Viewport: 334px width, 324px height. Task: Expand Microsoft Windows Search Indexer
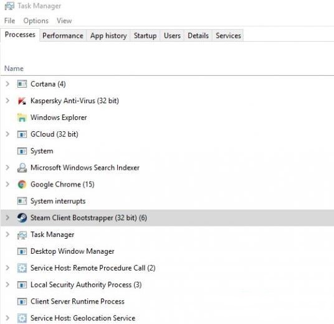(7, 167)
